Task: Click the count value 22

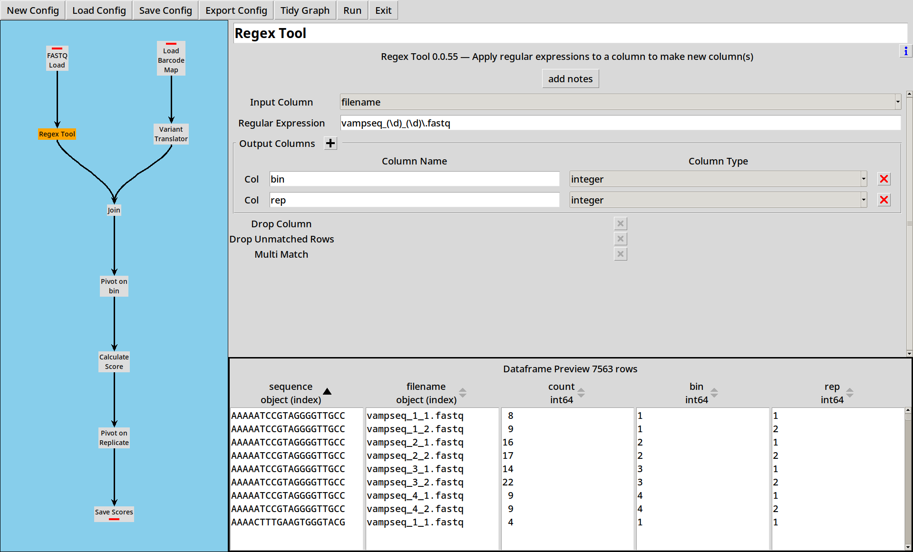Action: [x=508, y=482]
